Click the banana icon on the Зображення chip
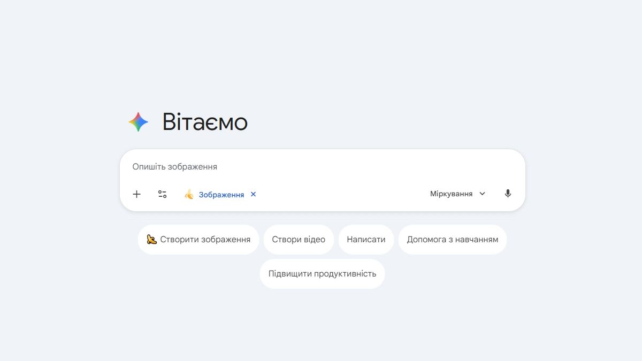 189,195
